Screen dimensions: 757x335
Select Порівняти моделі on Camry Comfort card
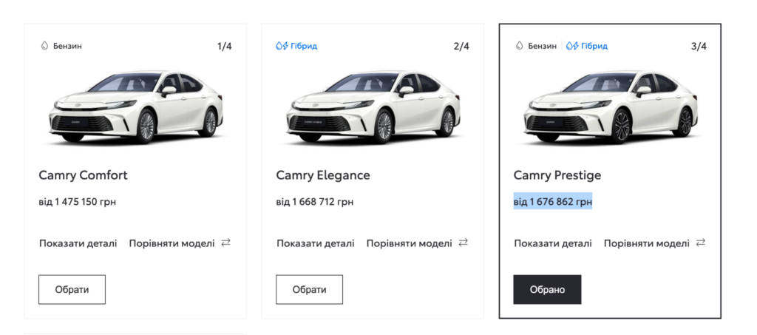[172, 243]
